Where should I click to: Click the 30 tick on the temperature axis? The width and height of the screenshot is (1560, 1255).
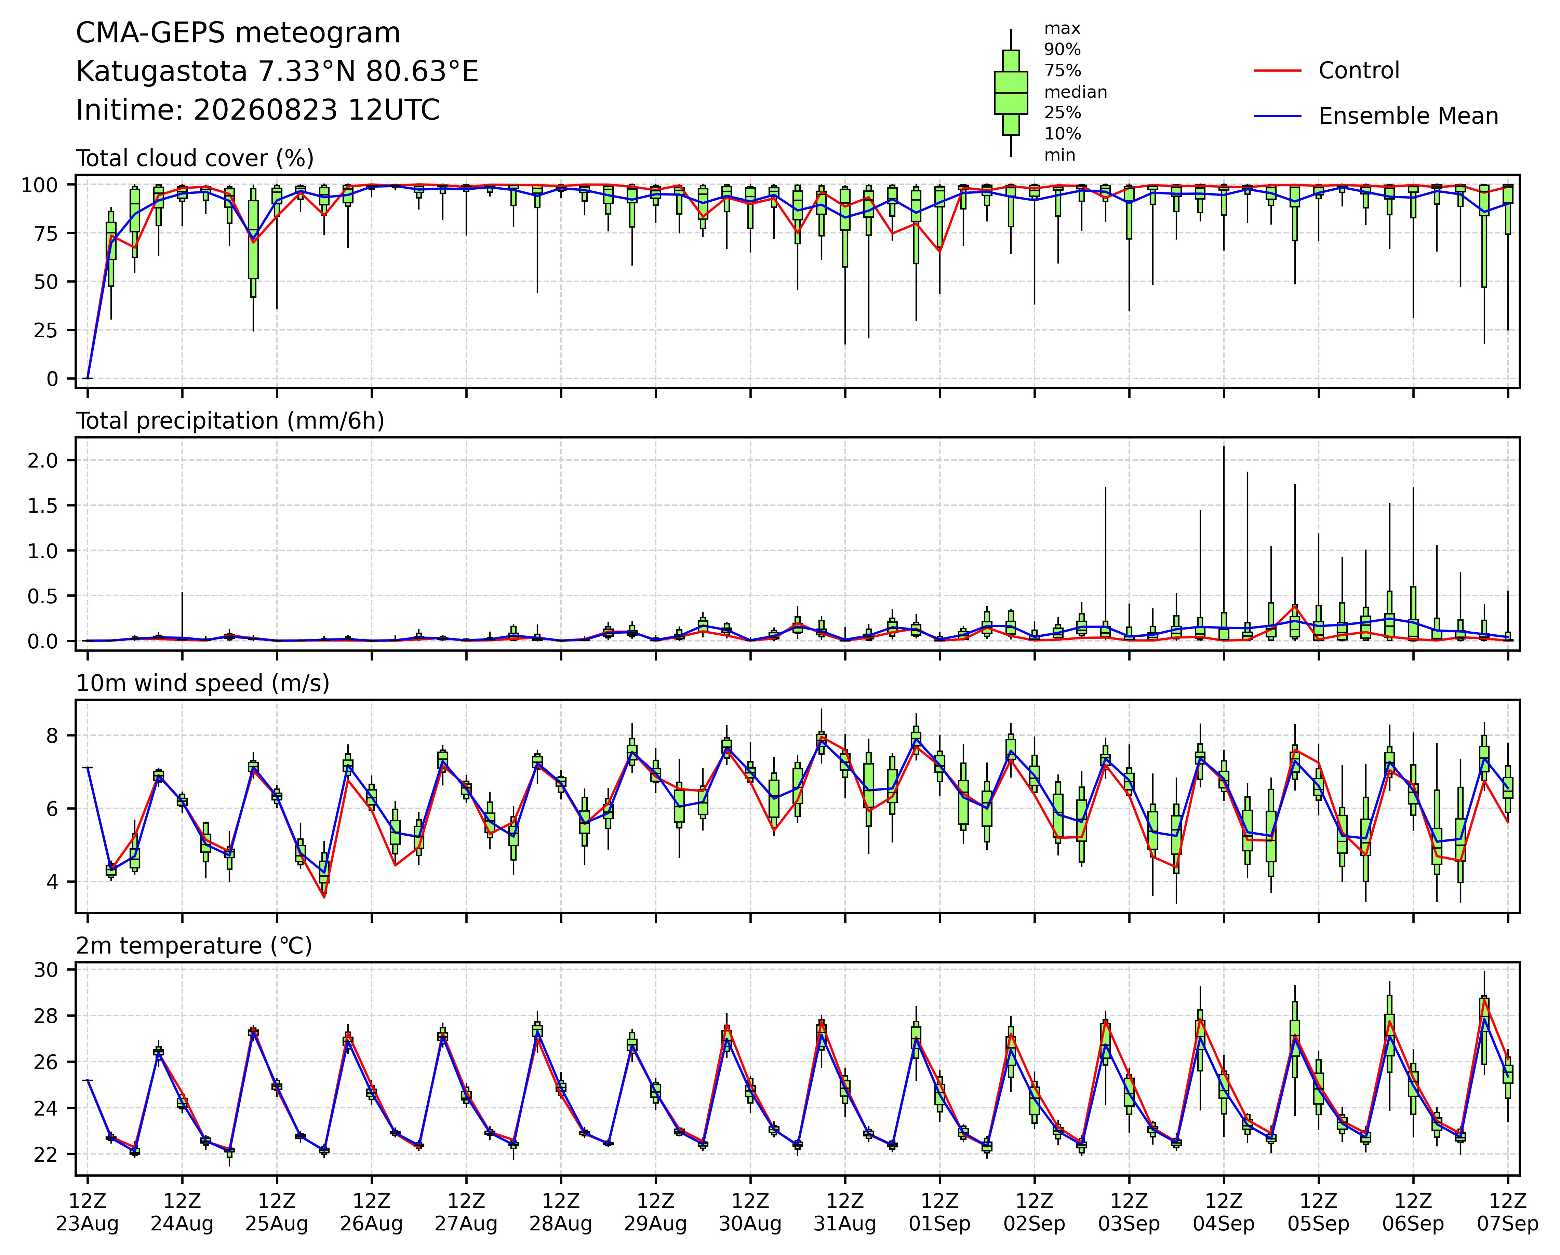pyautogui.click(x=46, y=969)
